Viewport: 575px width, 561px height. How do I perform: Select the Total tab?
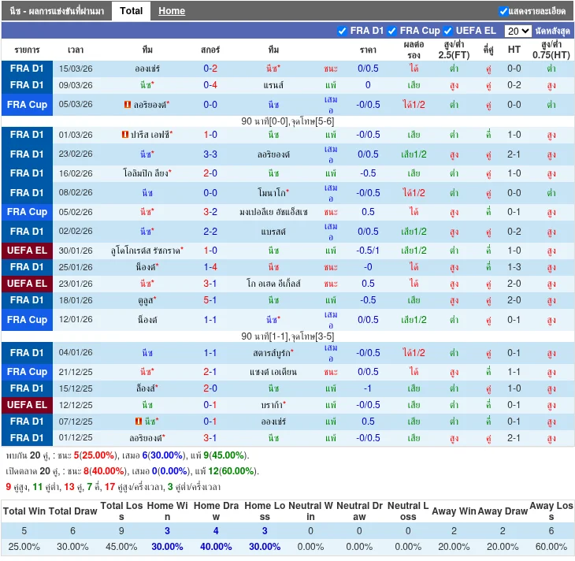point(131,11)
